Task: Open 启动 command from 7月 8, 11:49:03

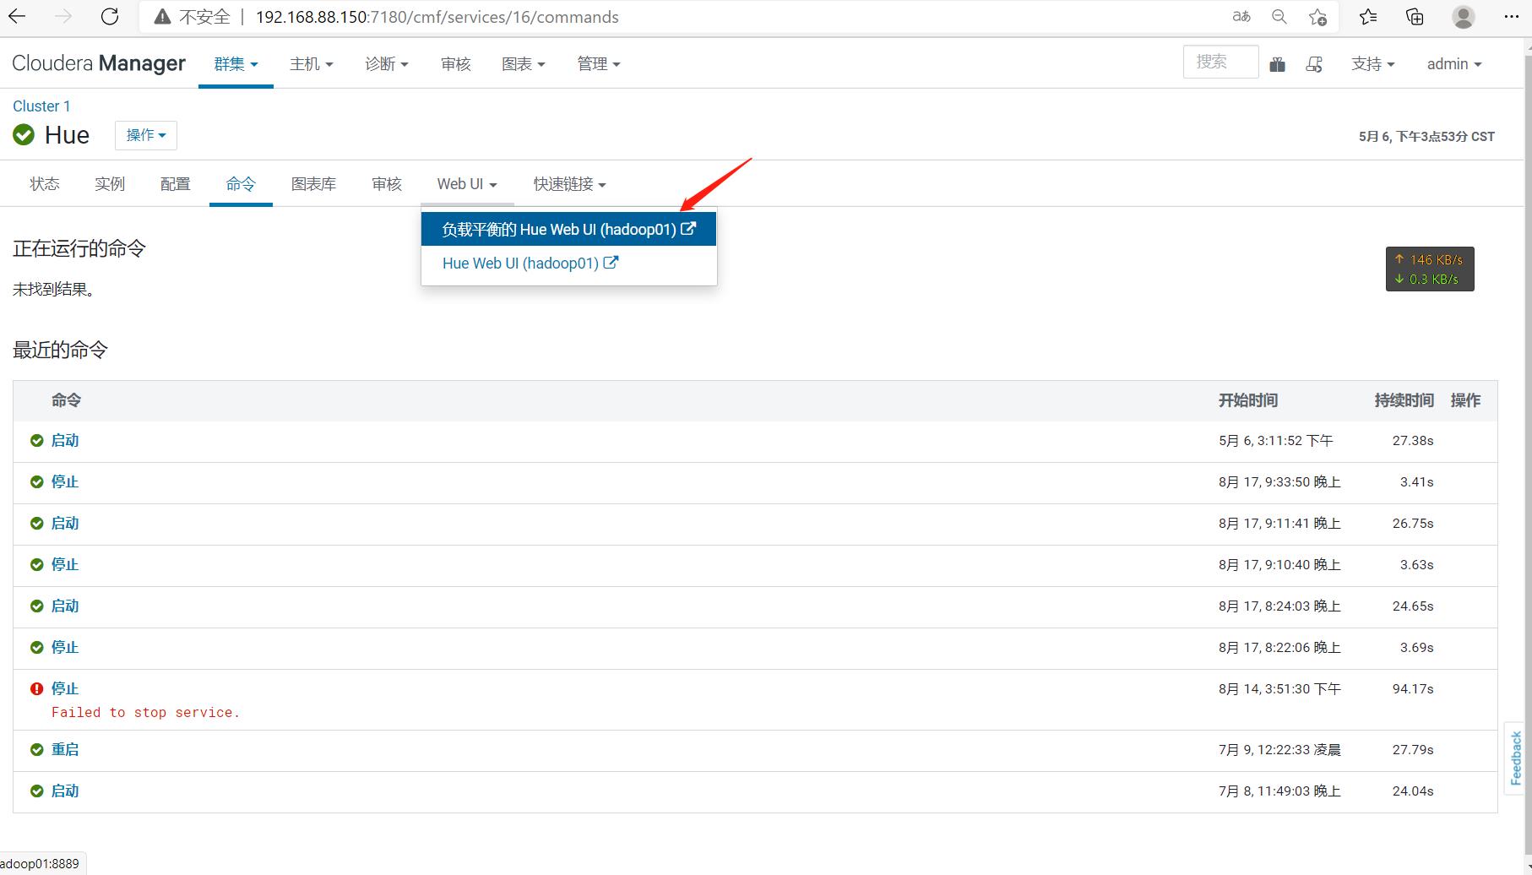Action: point(65,791)
